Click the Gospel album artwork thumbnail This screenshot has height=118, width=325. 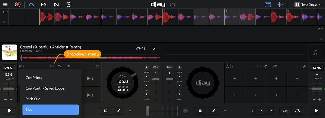pyautogui.click(x=10, y=52)
